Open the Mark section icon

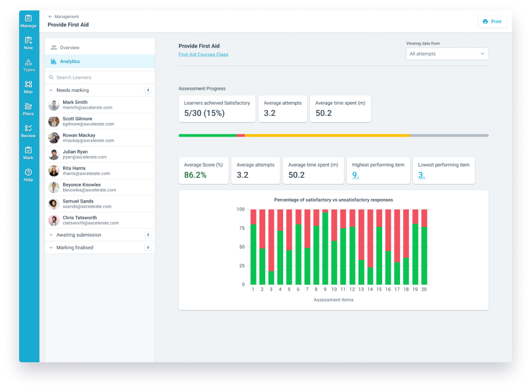(28, 153)
